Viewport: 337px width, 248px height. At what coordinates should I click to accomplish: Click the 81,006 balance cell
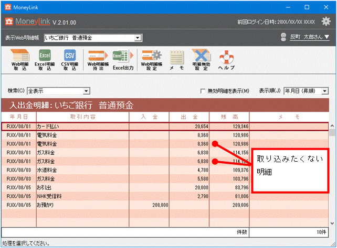tap(229, 196)
